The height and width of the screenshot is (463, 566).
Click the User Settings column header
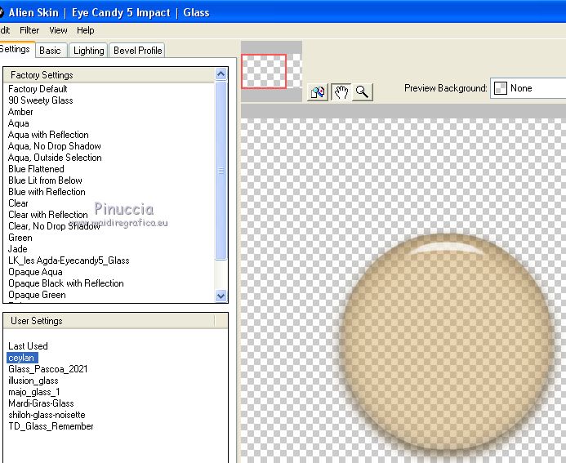coord(109,321)
